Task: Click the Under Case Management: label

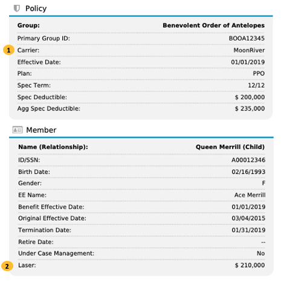Action: tap(56, 254)
